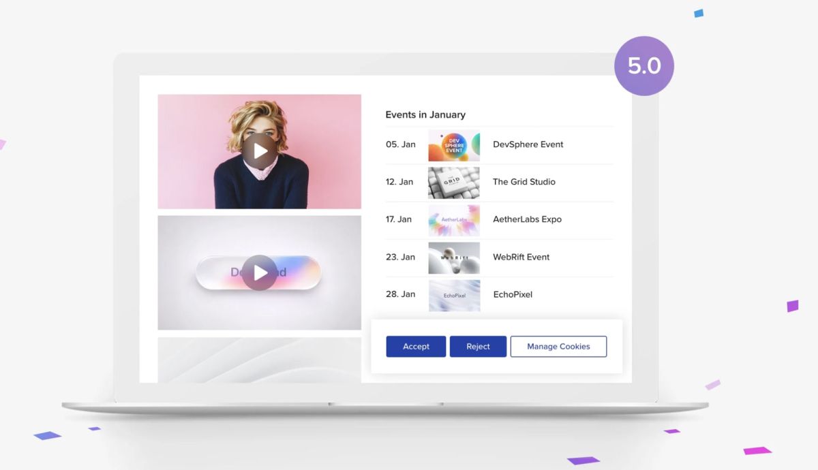This screenshot has height=470, width=818.
Task: Click the Events in January heading
Action: tap(425, 114)
